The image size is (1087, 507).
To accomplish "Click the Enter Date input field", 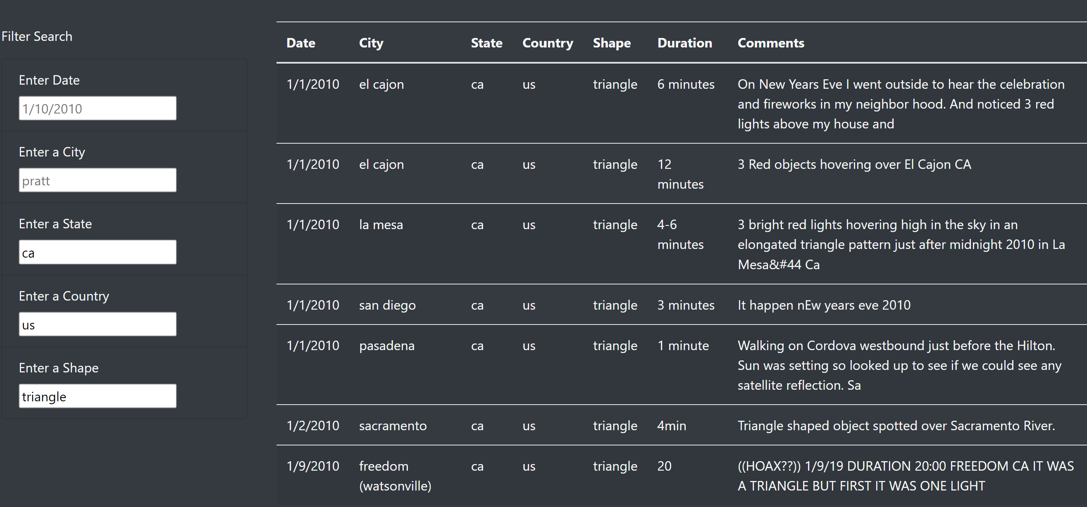I will pyautogui.click(x=98, y=108).
